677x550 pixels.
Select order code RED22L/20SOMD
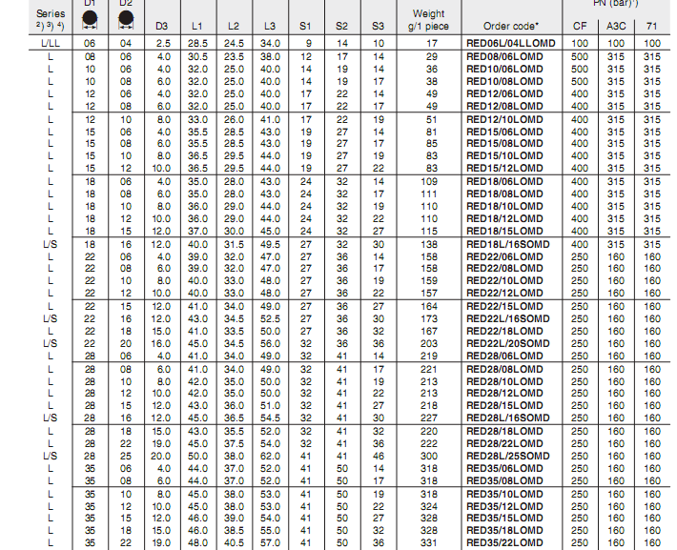pos(508,342)
